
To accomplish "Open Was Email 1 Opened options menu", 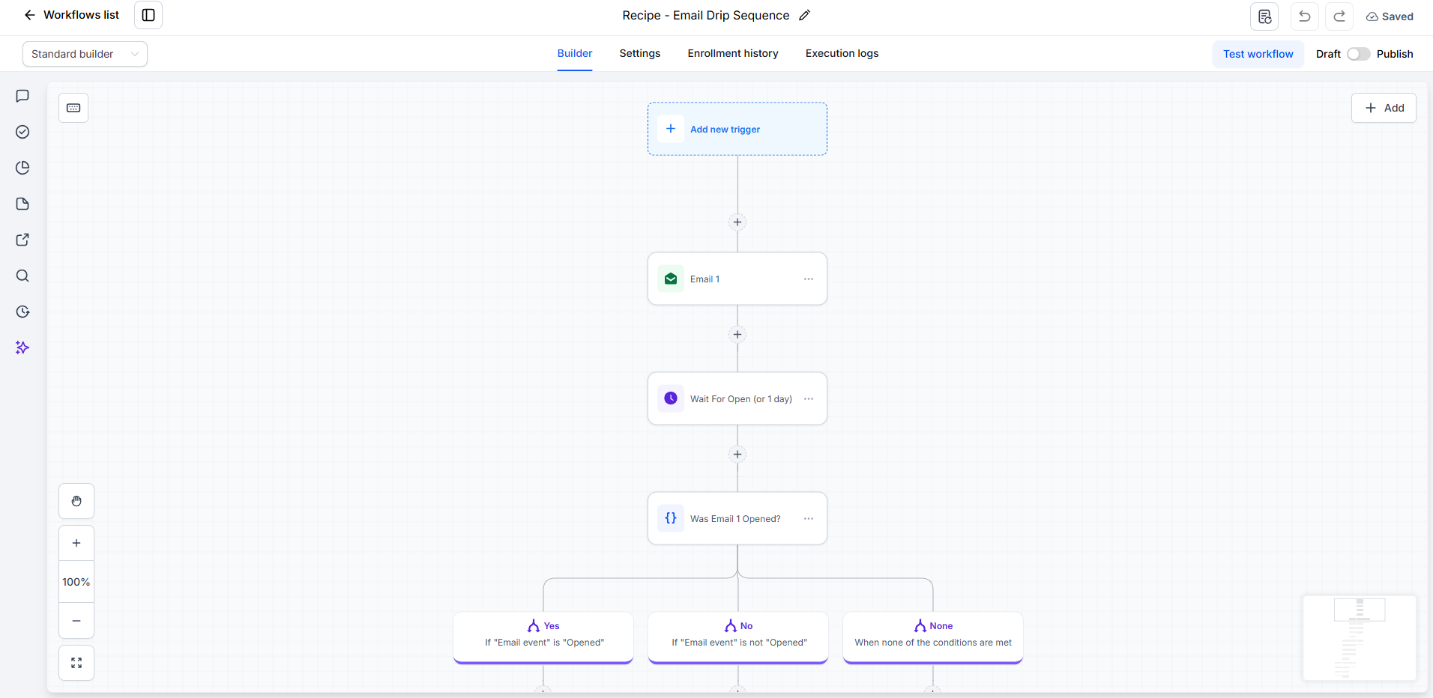I will 809,518.
